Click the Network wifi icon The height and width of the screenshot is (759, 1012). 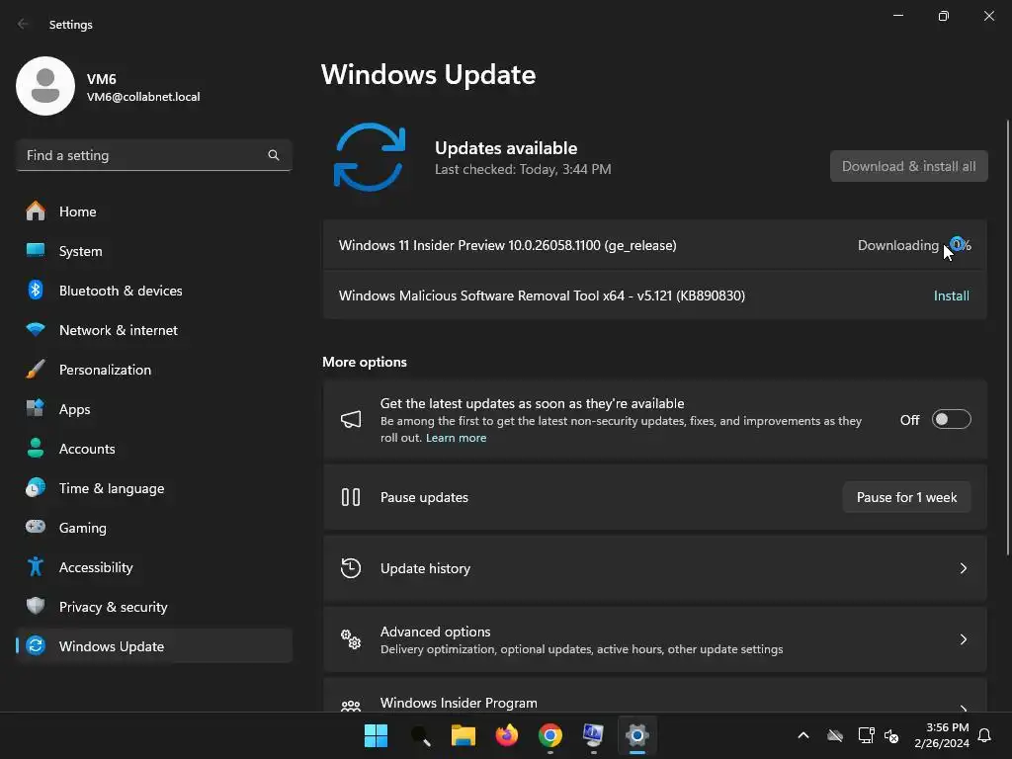coord(36,330)
